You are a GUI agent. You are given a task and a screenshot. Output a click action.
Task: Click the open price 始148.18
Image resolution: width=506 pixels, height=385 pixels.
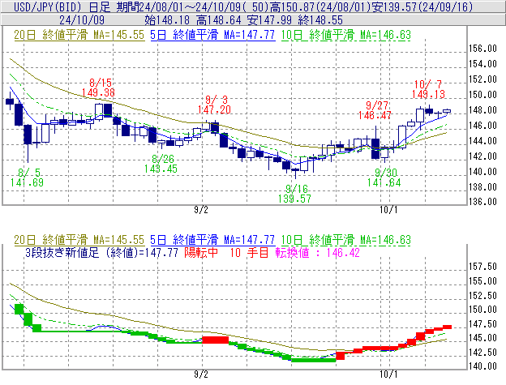tap(168, 20)
